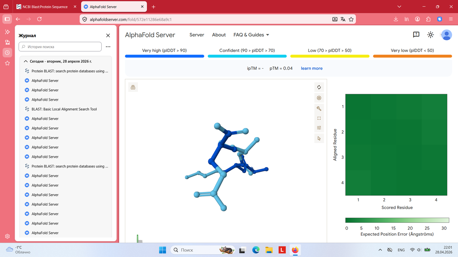This screenshot has height=257, width=458.
Task: Reset the 3D viewer camera
Action: tap(319, 87)
